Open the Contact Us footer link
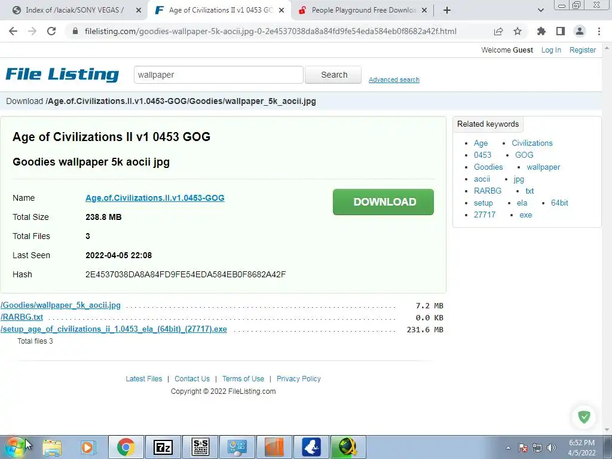The image size is (612, 459). pyautogui.click(x=192, y=378)
